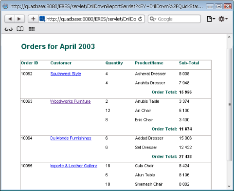The height and width of the screenshot is (191, 234).
Task: Click the Cula Chair product cell
Action: 144,166
